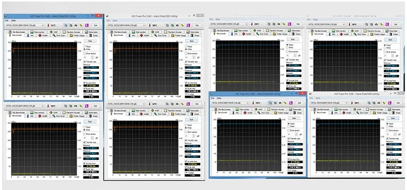Image resolution: width=407 pixels, height=190 pixels.
Task: Click the camera icon in second top window toolbar
Action: [x=177, y=25]
